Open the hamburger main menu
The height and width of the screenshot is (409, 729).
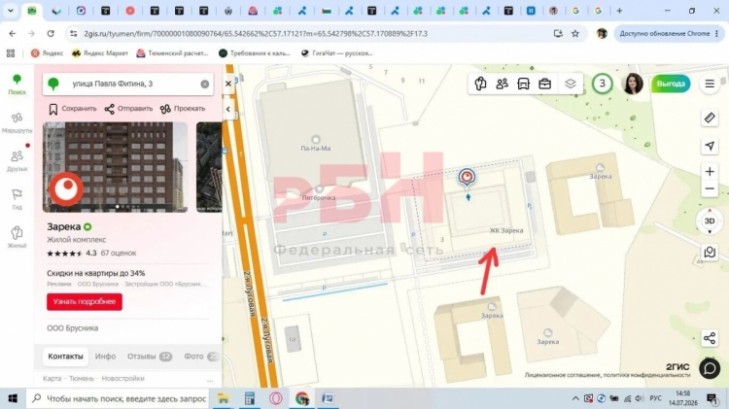pos(710,84)
